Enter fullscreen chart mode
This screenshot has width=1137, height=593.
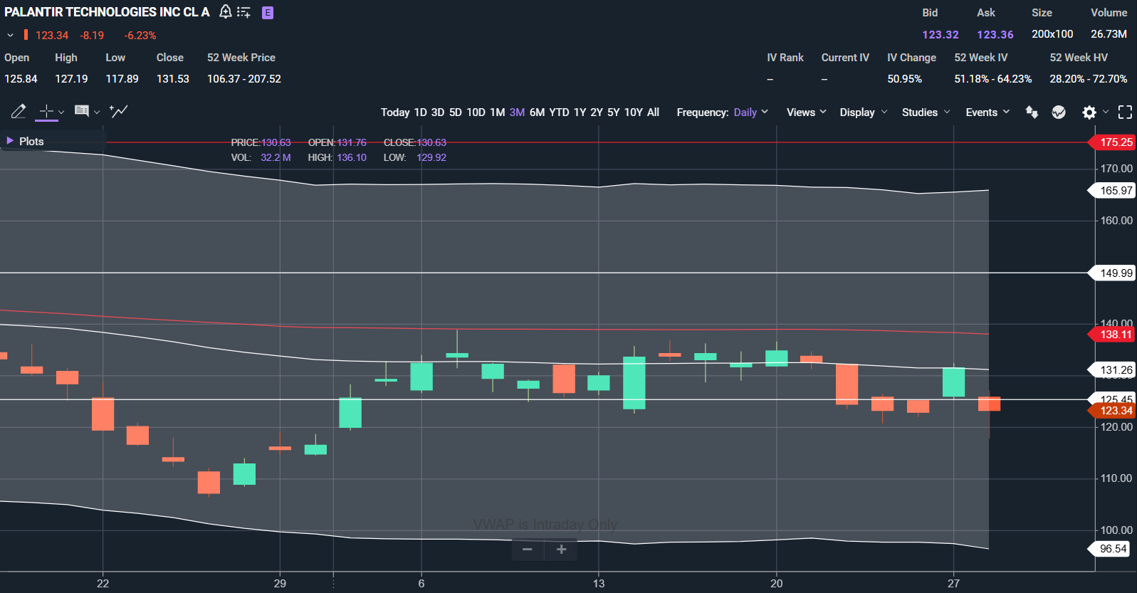[1125, 112]
